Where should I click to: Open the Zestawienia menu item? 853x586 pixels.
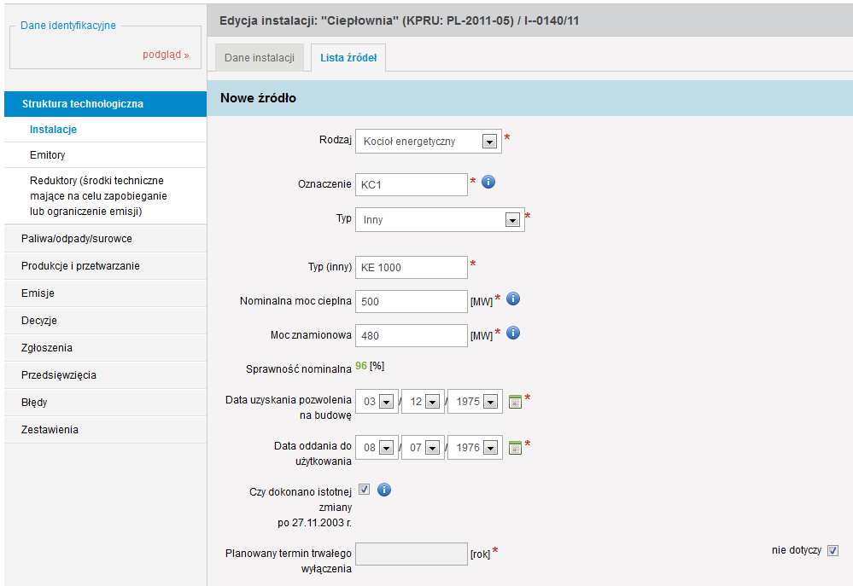click(106, 429)
